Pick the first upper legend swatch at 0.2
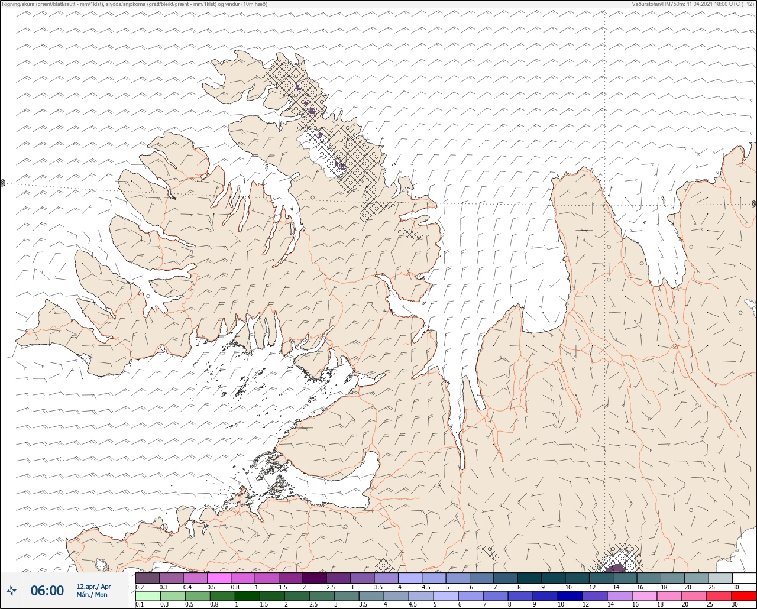Screen dimensions: 757x609 pyautogui.click(x=147, y=578)
